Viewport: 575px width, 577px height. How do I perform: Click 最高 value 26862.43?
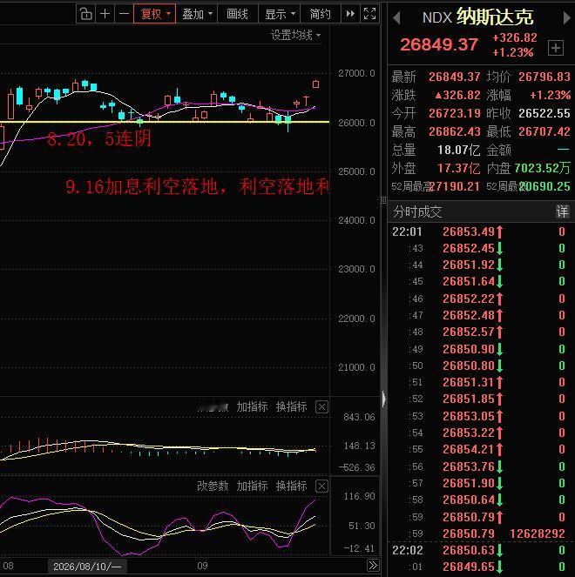click(454, 131)
